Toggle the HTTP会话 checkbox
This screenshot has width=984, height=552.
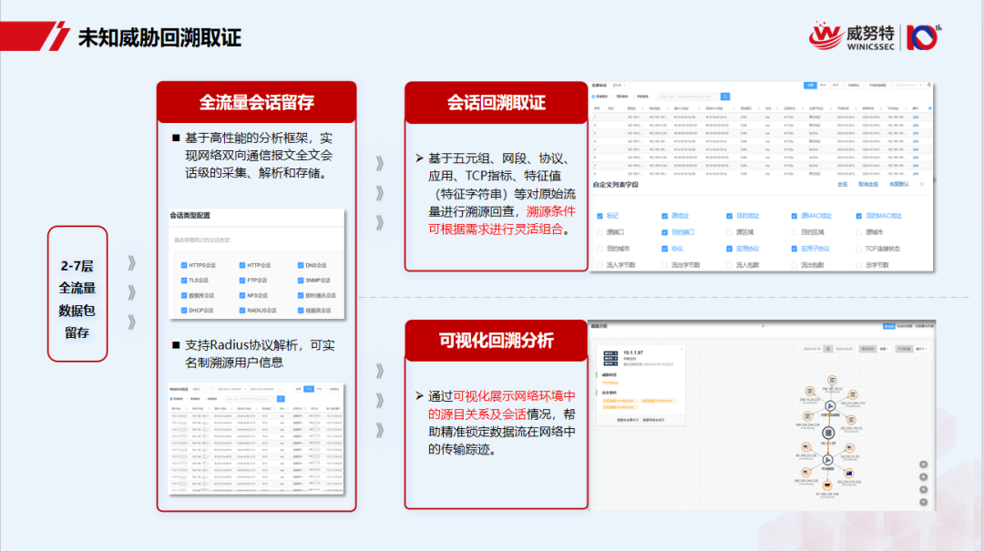pyautogui.click(x=242, y=265)
